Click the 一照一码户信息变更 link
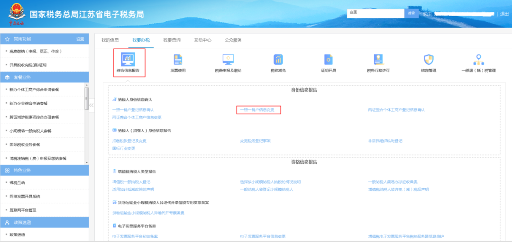Screen dimensions: 512x242 pyautogui.click(x=257, y=110)
